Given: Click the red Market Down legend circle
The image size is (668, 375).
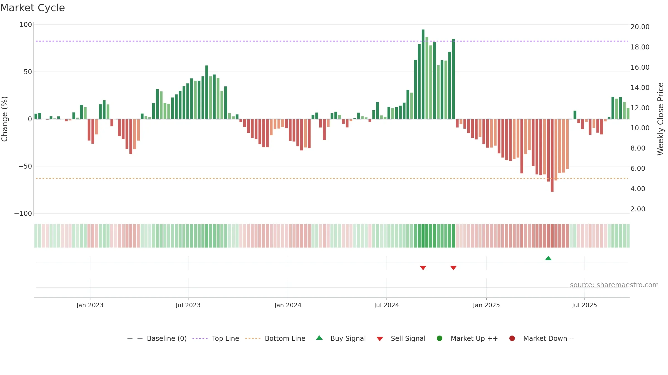Looking at the screenshot, I should point(512,338).
